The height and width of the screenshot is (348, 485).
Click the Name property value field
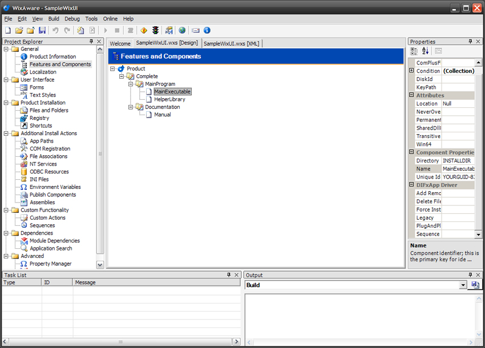coord(458,169)
